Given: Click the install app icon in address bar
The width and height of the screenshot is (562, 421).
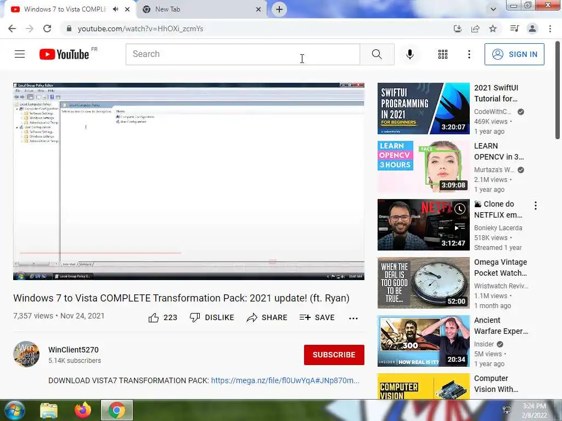Looking at the screenshot, I should coord(458,29).
